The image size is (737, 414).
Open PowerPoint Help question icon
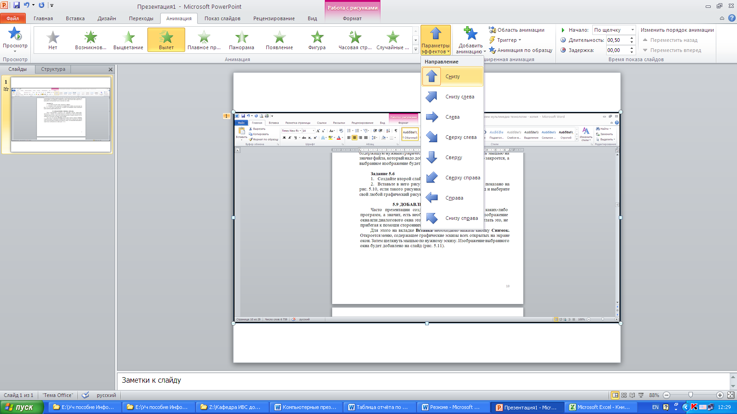coord(731,18)
